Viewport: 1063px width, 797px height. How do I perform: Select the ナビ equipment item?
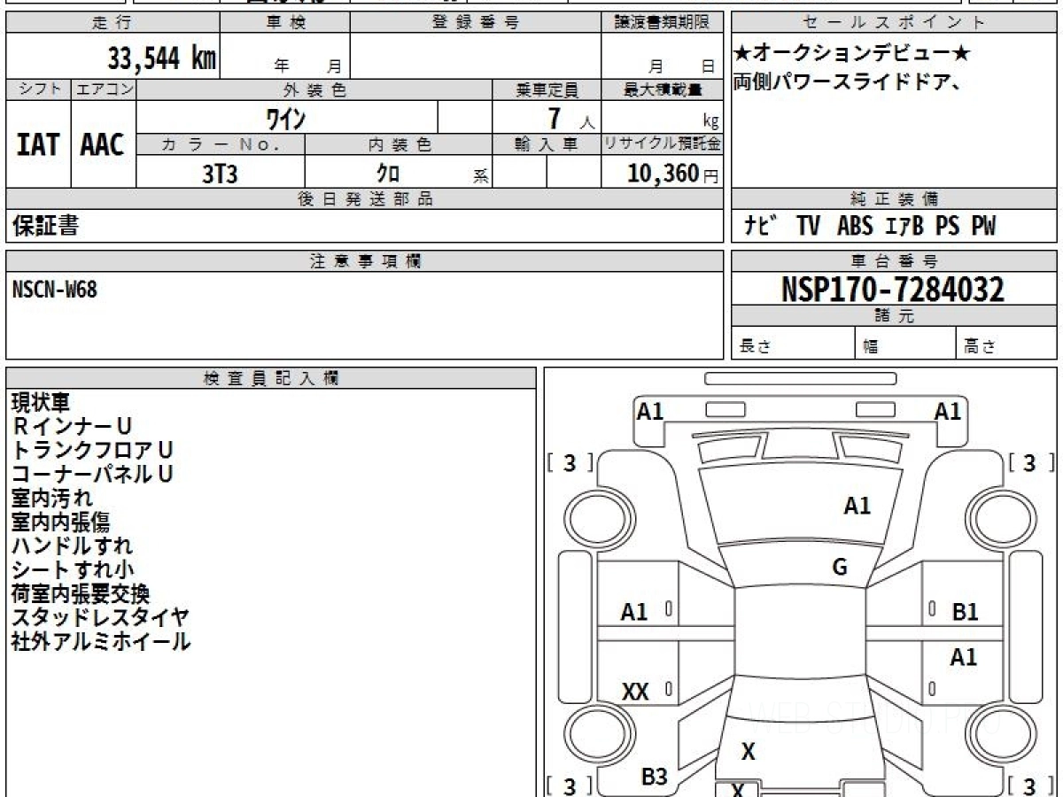tap(761, 226)
